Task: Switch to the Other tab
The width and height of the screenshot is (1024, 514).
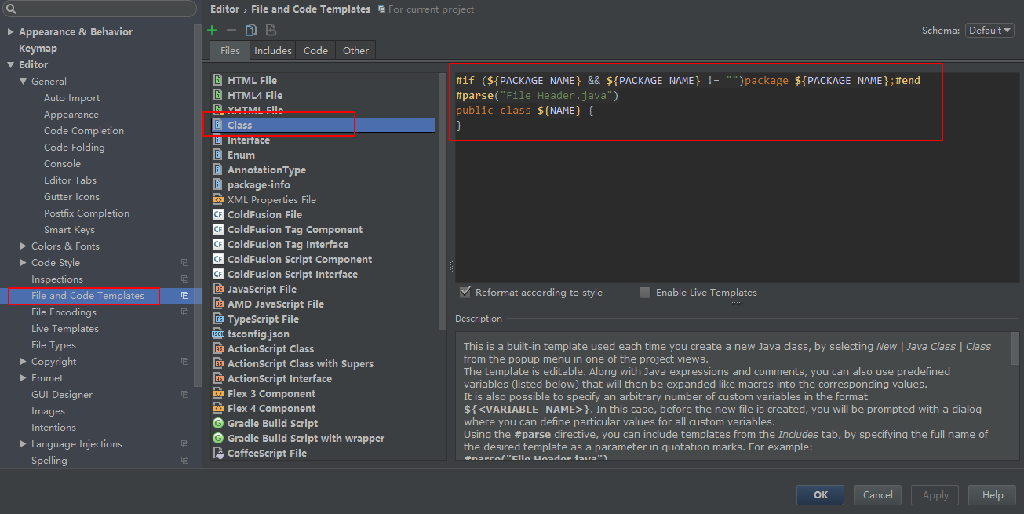Action: pyautogui.click(x=355, y=50)
